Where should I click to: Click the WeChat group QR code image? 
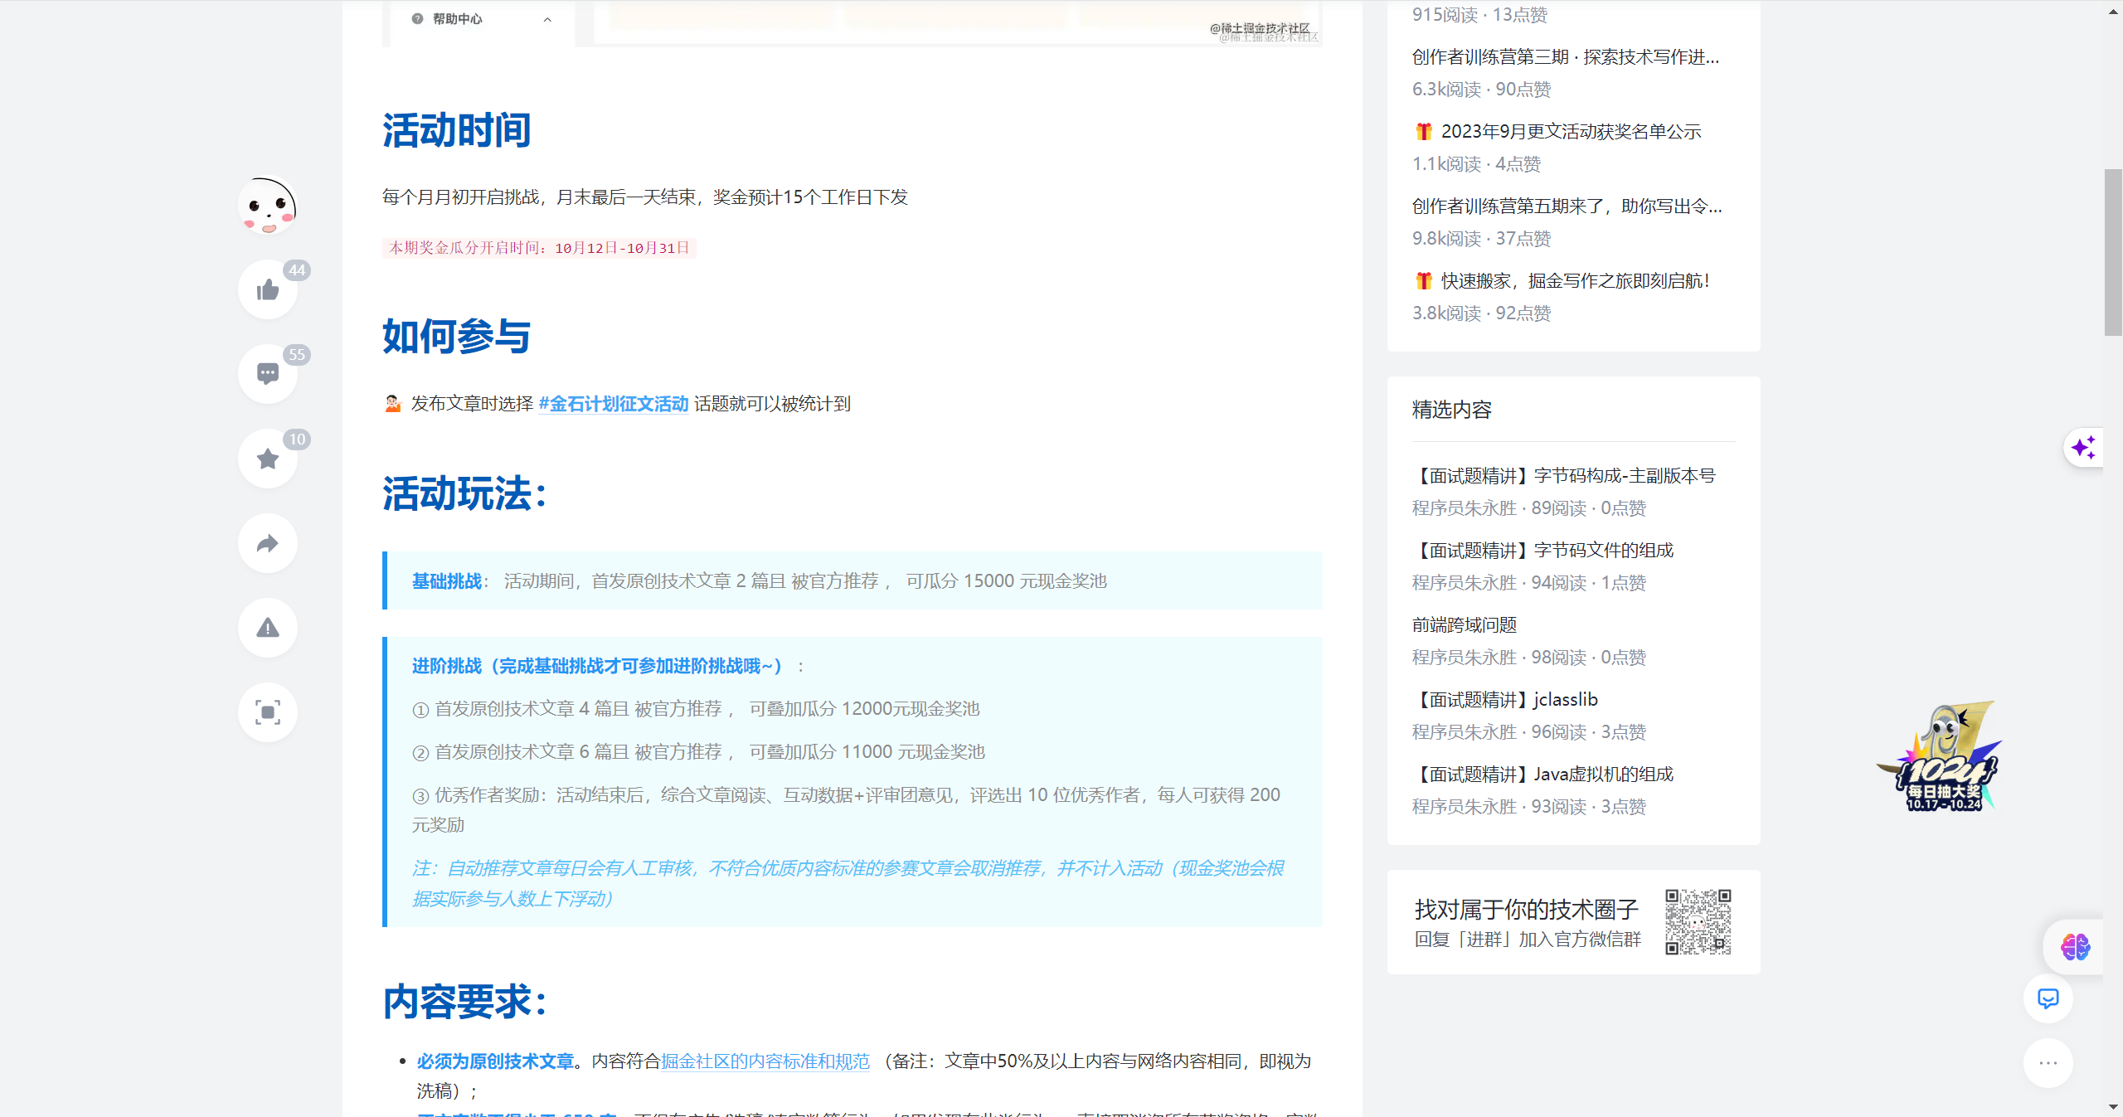point(1698,920)
